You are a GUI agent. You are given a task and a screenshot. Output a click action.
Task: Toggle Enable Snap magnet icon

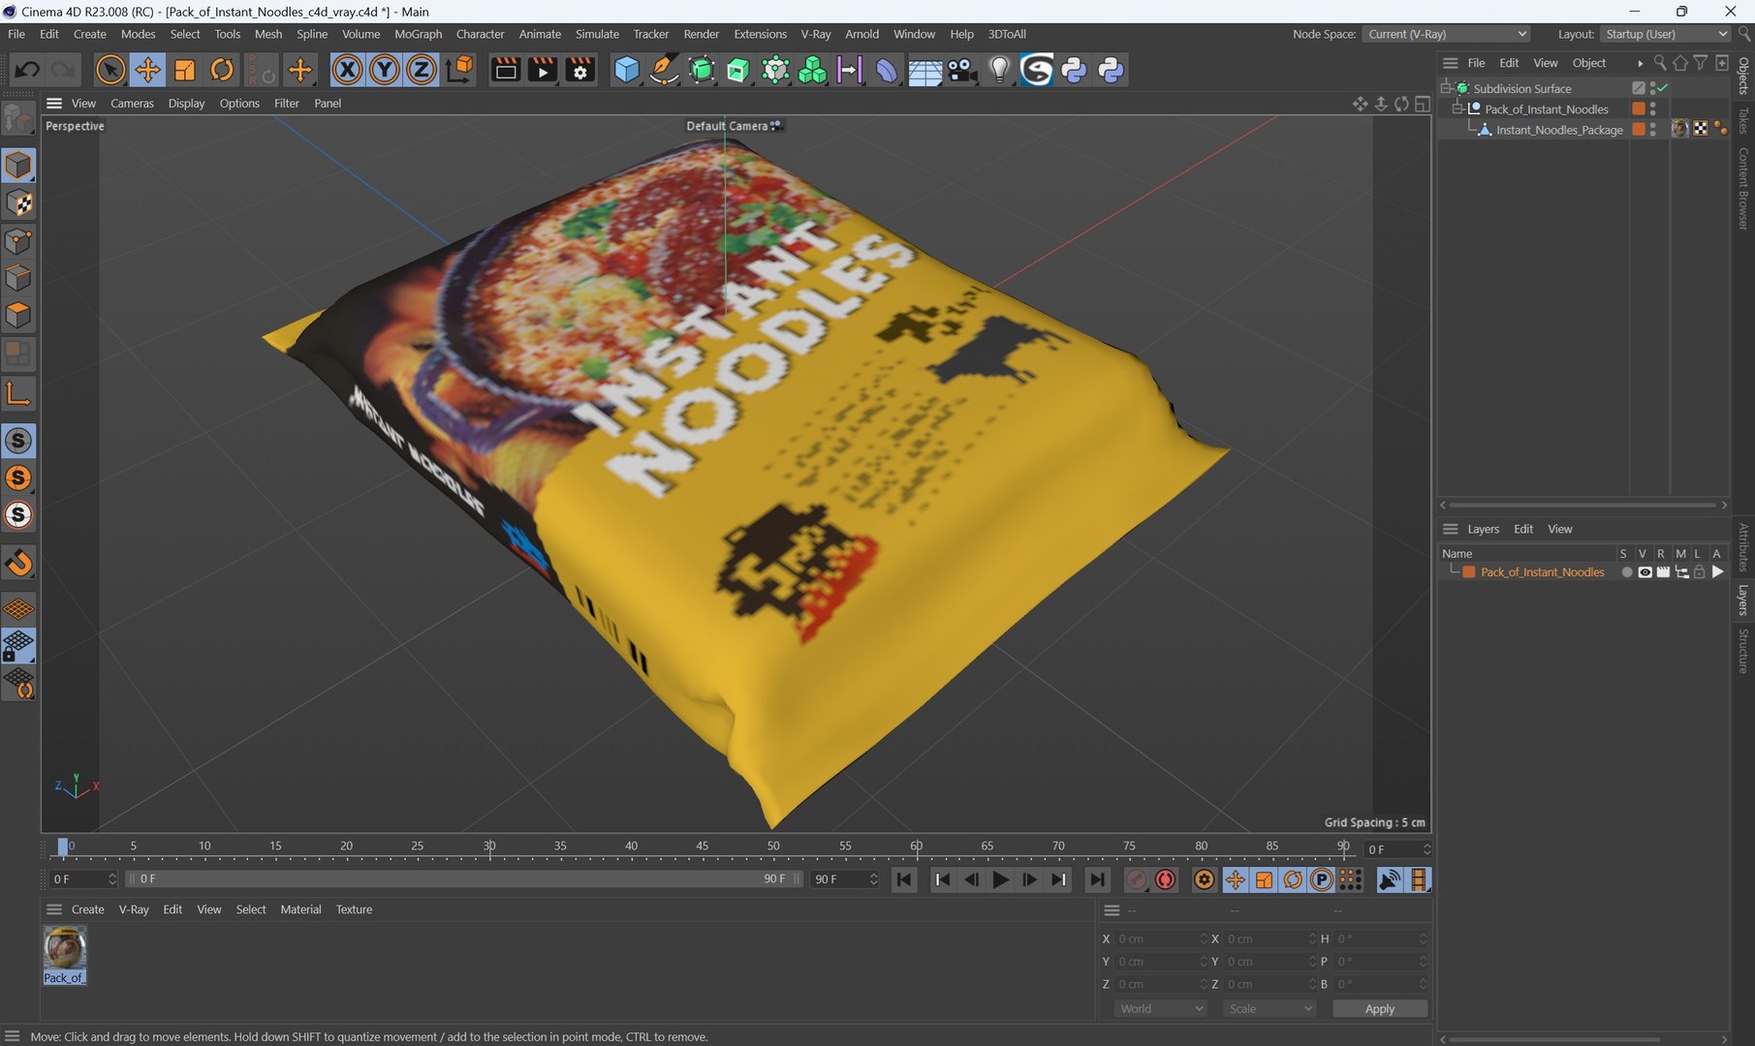[18, 563]
